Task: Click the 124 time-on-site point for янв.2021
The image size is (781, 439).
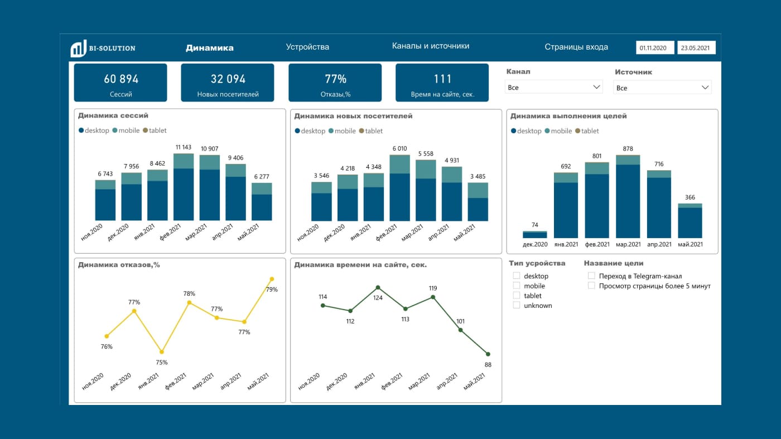Action: tap(378, 288)
